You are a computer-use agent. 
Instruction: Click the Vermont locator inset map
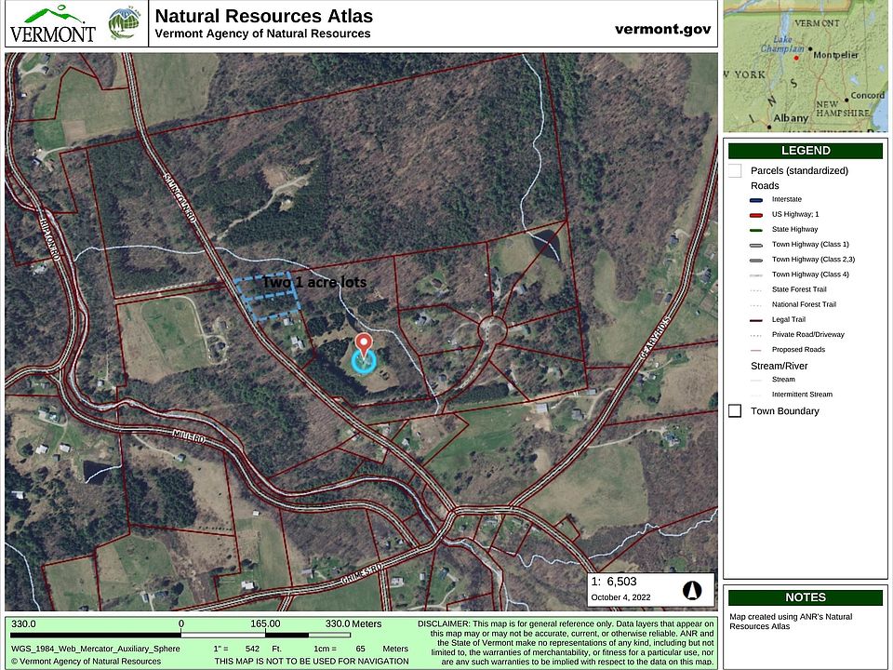805,65
